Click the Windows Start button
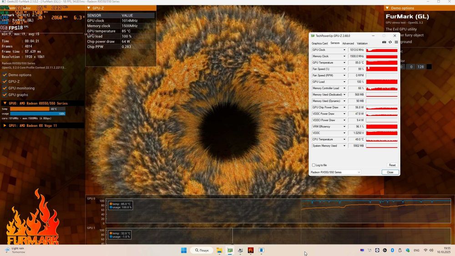Image resolution: width=455 pixels, height=256 pixels. tap(184, 250)
